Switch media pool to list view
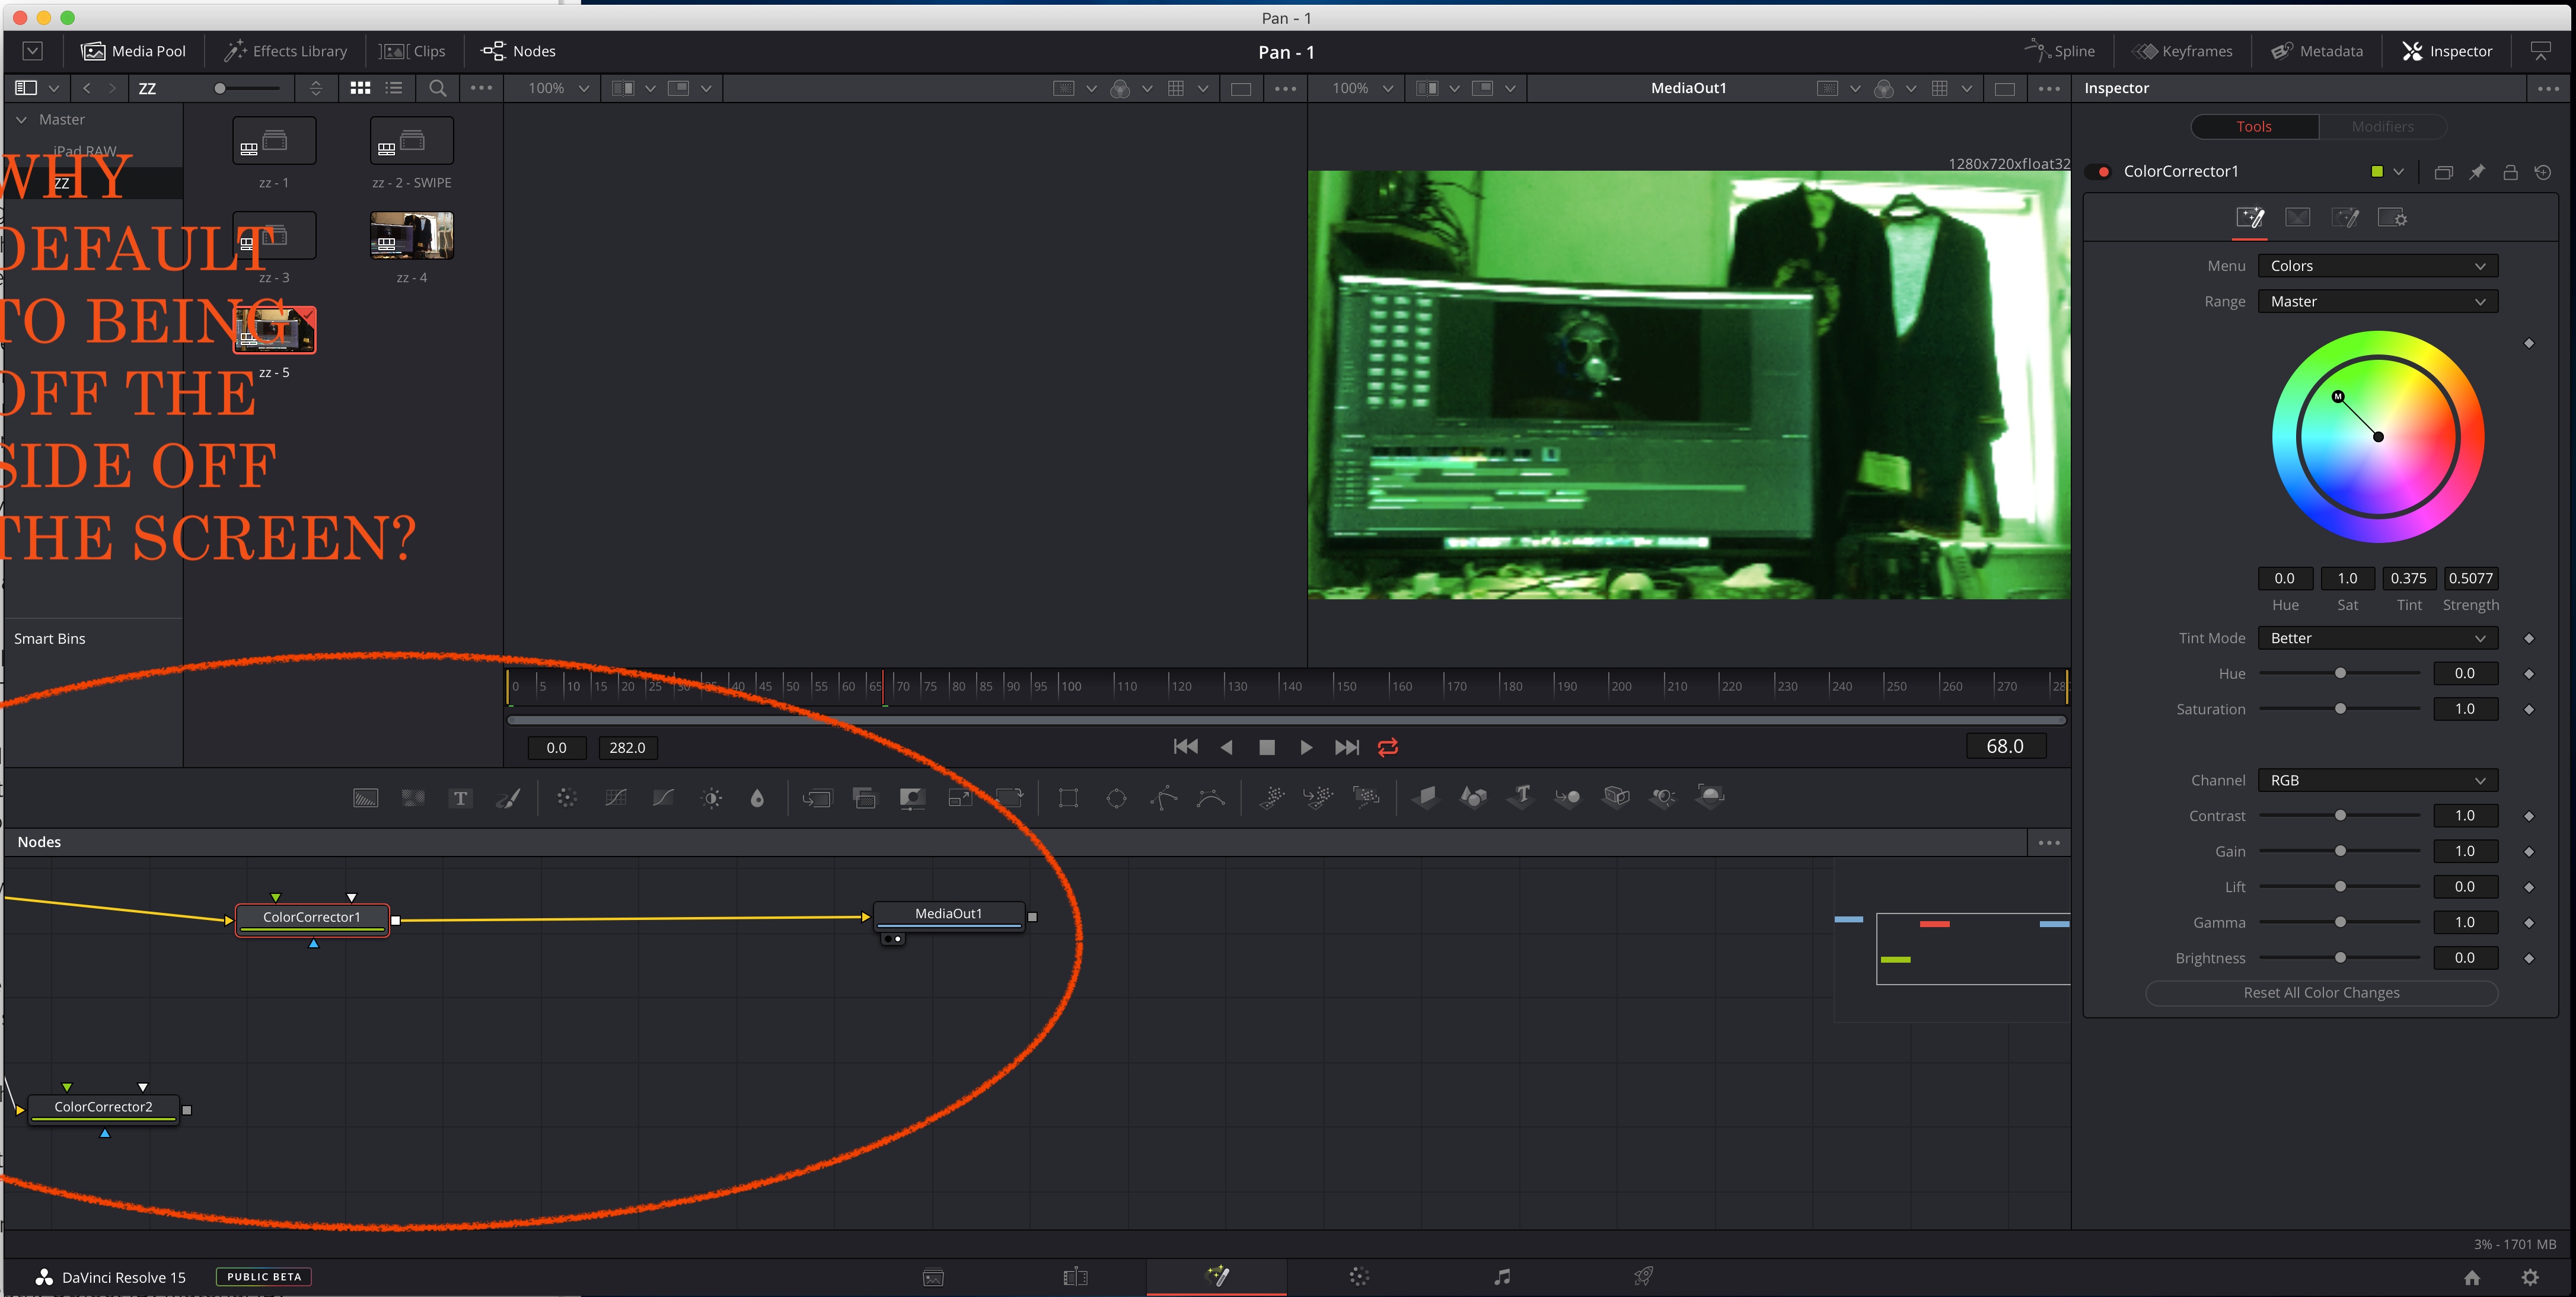 [x=394, y=88]
